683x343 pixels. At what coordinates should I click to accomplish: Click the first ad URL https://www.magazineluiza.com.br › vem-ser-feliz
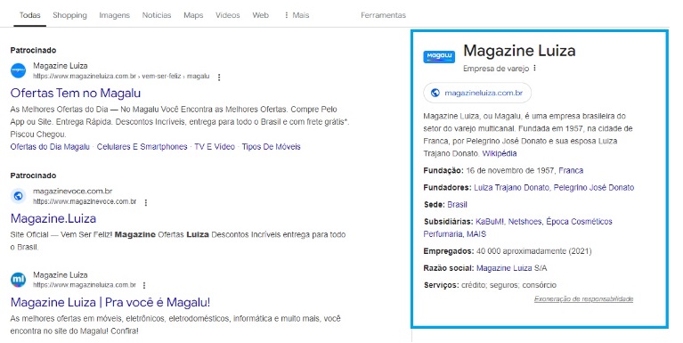click(121, 77)
